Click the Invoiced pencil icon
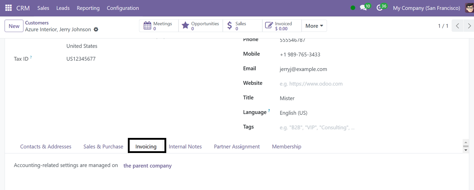Image resolution: width=474 pixels, height=190 pixels. (x=269, y=26)
